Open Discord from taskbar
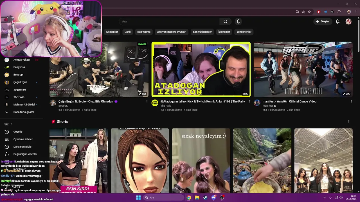 click(213, 198)
